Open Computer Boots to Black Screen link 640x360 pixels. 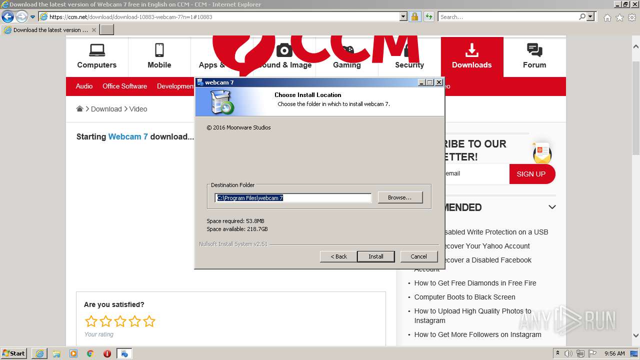point(464,297)
